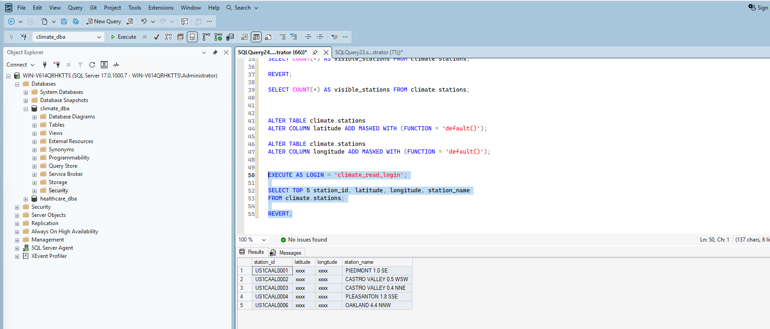The height and width of the screenshot is (329, 770).
Task: Select the Results tab
Action: 252,252
